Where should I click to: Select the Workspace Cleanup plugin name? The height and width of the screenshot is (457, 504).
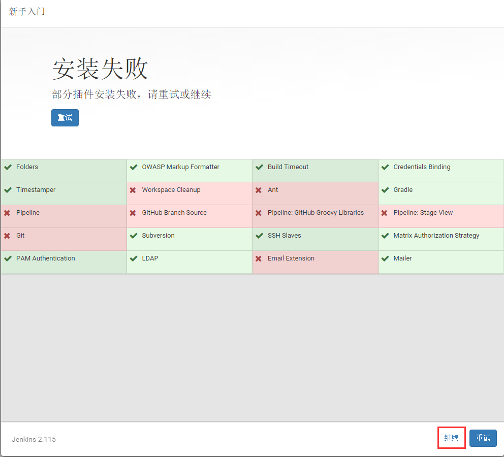pyautogui.click(x=171, y=190)
